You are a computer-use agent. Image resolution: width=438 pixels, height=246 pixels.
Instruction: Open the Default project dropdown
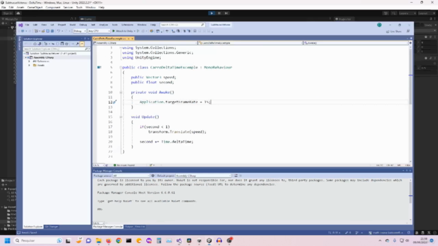coord(203,176)
